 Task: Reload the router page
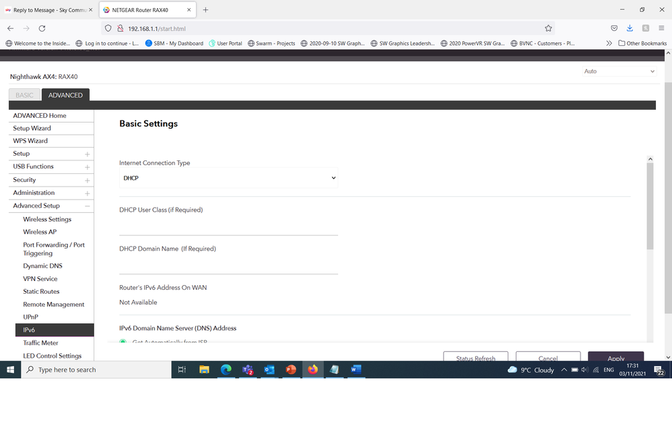[42, 28]
